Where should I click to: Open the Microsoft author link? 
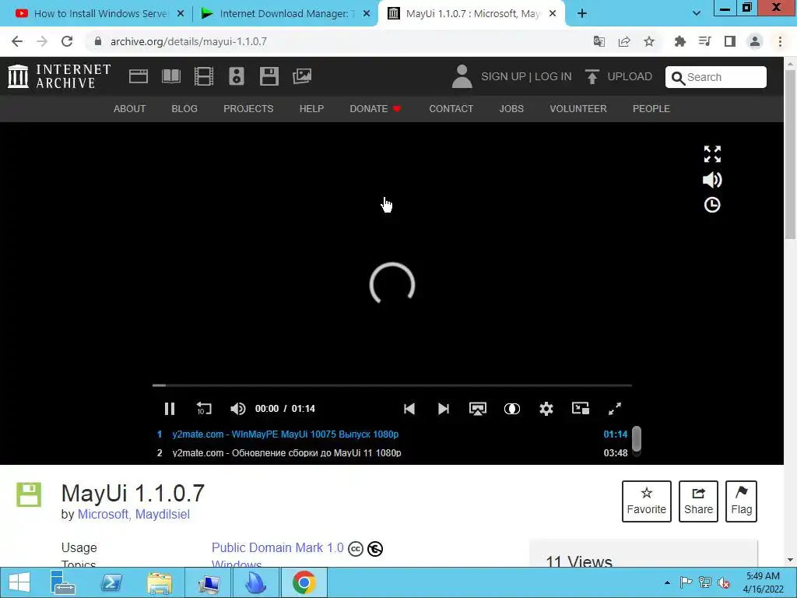[x=104, y=514]
